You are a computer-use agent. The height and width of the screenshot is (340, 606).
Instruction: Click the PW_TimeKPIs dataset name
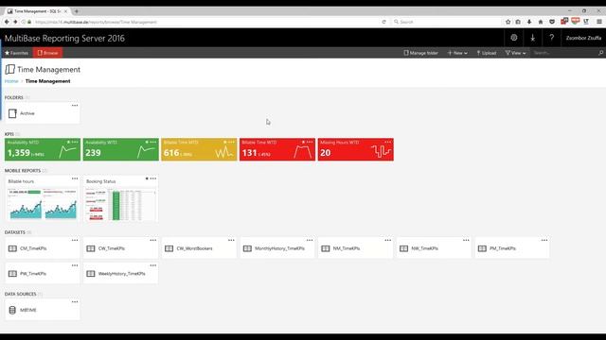pyautogui.click(x=33, y=274)
